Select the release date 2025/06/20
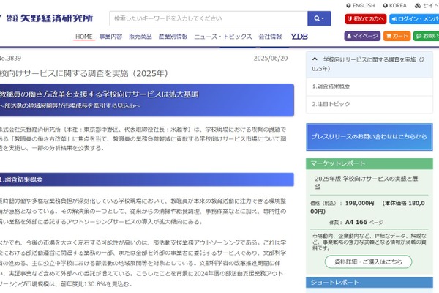 pyautogui.click(x=271, y=59)
